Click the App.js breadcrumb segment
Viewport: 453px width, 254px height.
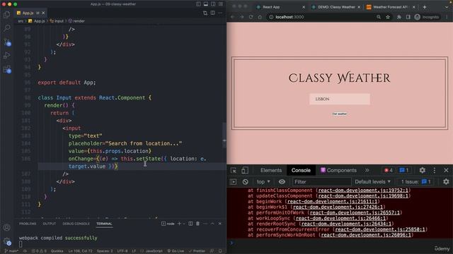coord(37,21)
